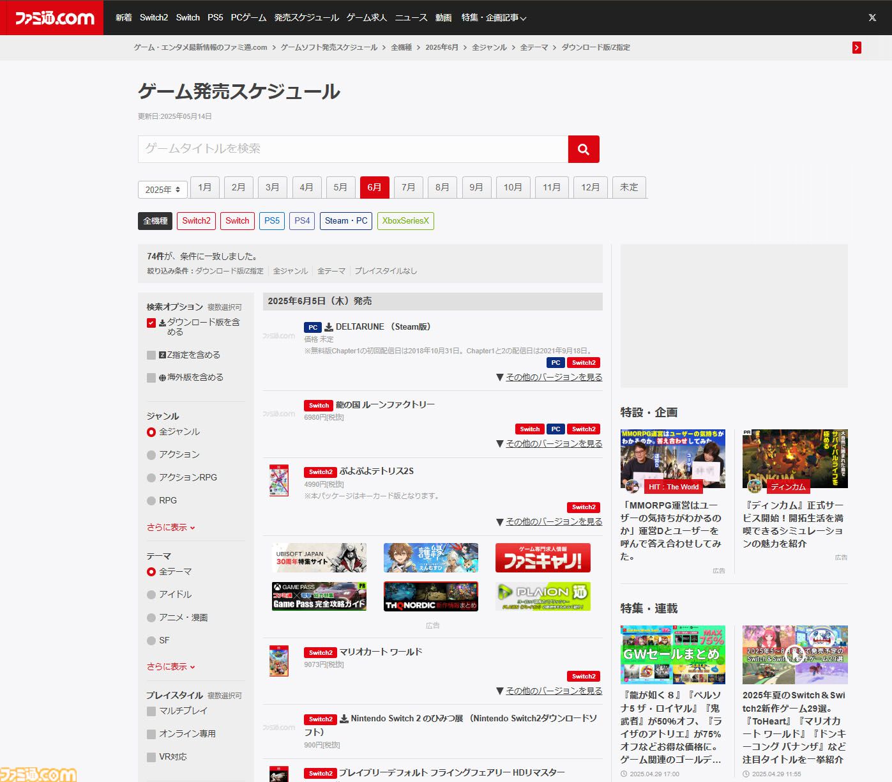The image size is (892, 782).
Task: Filter by Steam・PC platform button
Action: coord(346,221)
